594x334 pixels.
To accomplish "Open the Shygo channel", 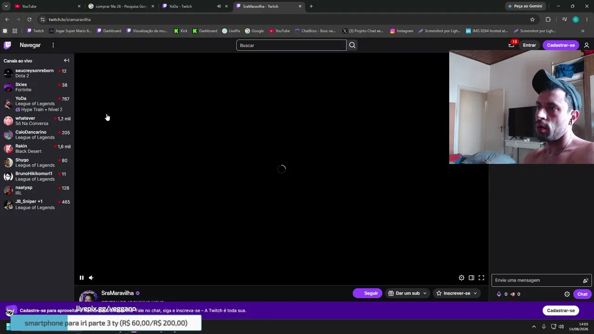I will coord(37,162).
